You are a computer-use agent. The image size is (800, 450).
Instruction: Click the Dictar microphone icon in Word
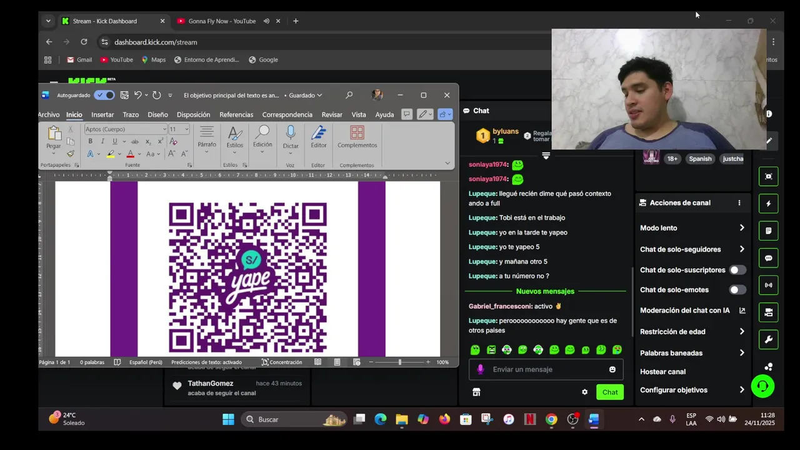click(291, 132)
